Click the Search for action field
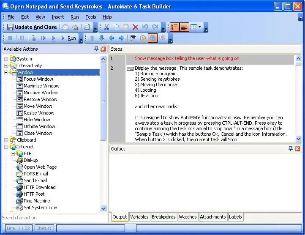This screenshot has height=235, width=305. 54,218
